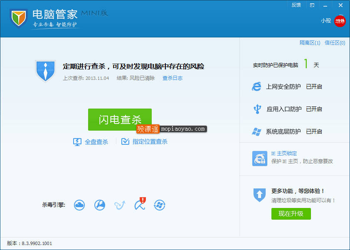Click 更多功能，等您体验 heading
350x250 pixels.
[x=298, y=191]
